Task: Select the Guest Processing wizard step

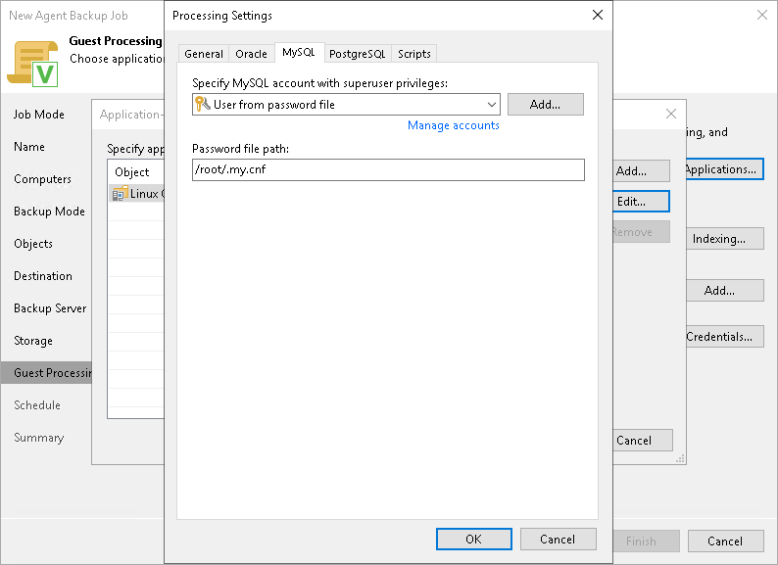Action: coord(46,373)
